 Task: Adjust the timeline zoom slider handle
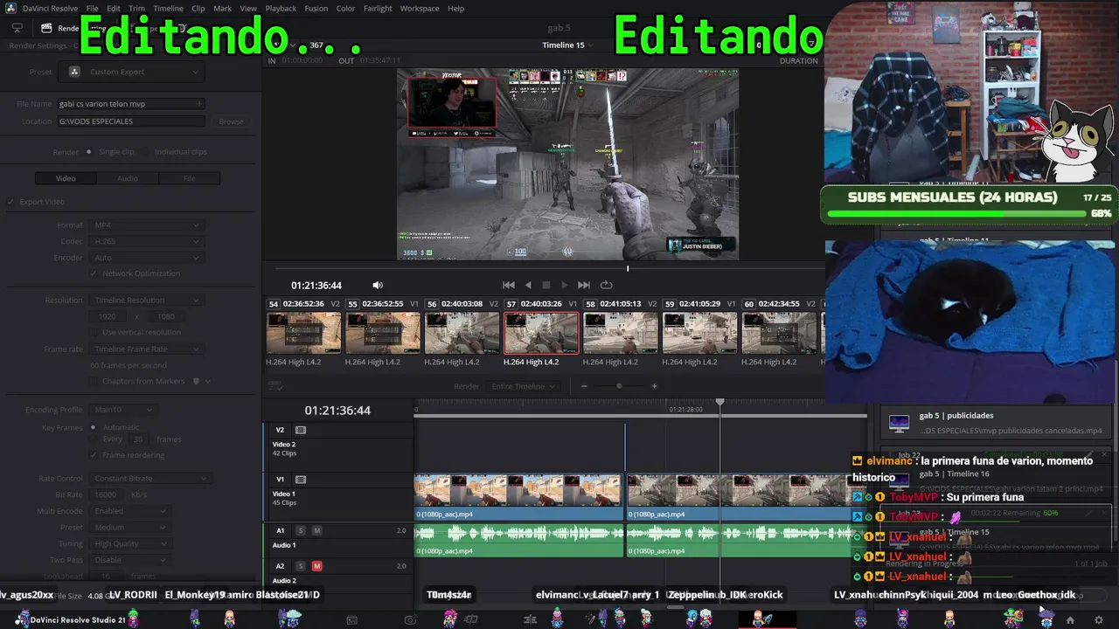[x=619, y=386]
